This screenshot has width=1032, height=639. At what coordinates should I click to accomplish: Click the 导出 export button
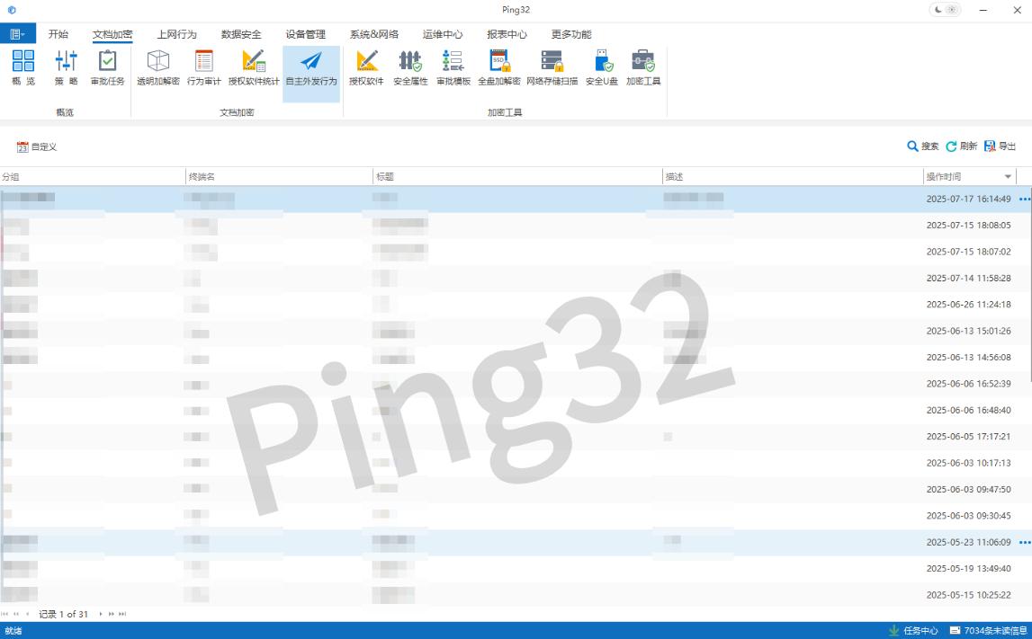coord(1000,146)
